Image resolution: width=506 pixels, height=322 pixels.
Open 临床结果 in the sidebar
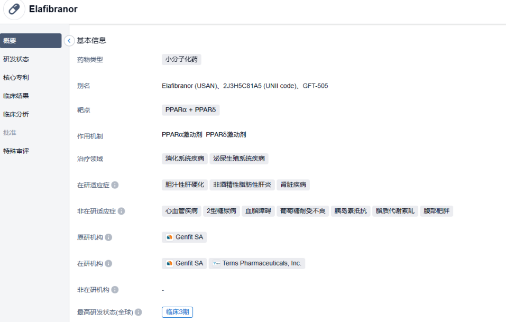click(x=16, y=96)
